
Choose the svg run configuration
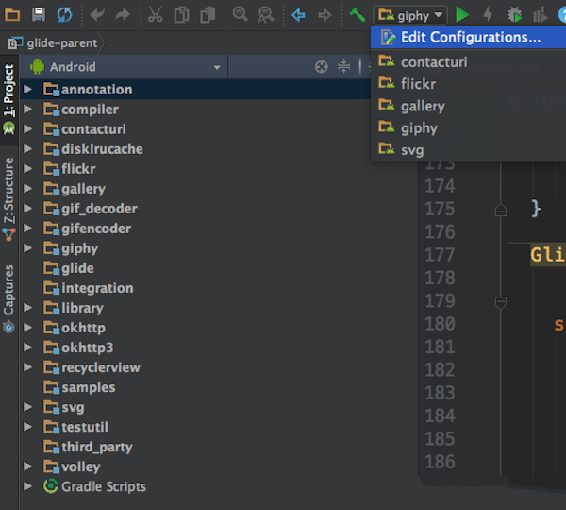[x=412, y=150]
